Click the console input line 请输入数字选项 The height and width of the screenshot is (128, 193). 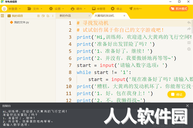16,125
